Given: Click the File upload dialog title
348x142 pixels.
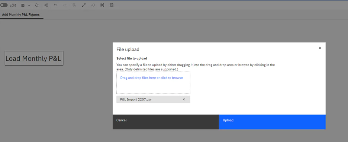Looking at the screenshot, I should pos(128,49).
